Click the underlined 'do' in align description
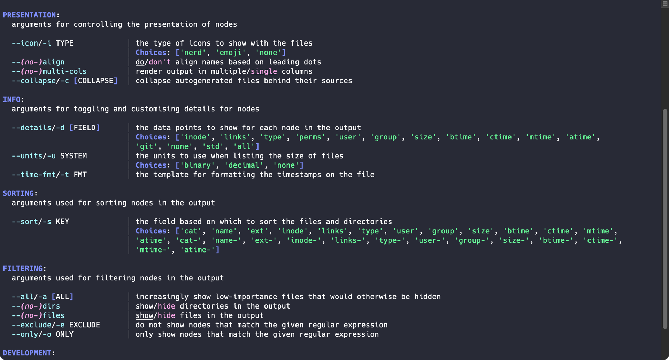 click(140, 62)
